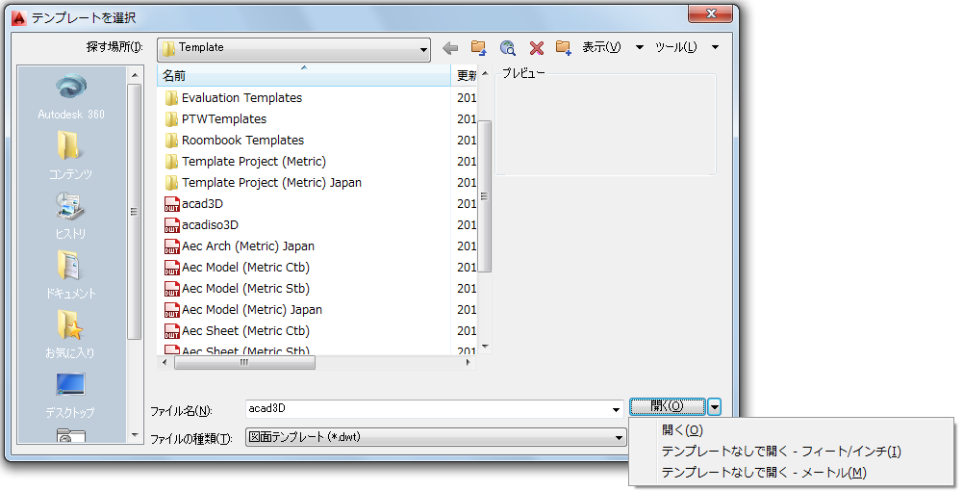Click Evaluation Templates folder icon
Image resolution: width=963 pixels, height=491 pixels.
click(x=171, y=98)
